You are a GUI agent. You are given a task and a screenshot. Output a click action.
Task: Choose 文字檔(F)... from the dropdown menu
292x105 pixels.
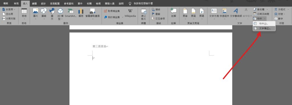pos(264,28)
